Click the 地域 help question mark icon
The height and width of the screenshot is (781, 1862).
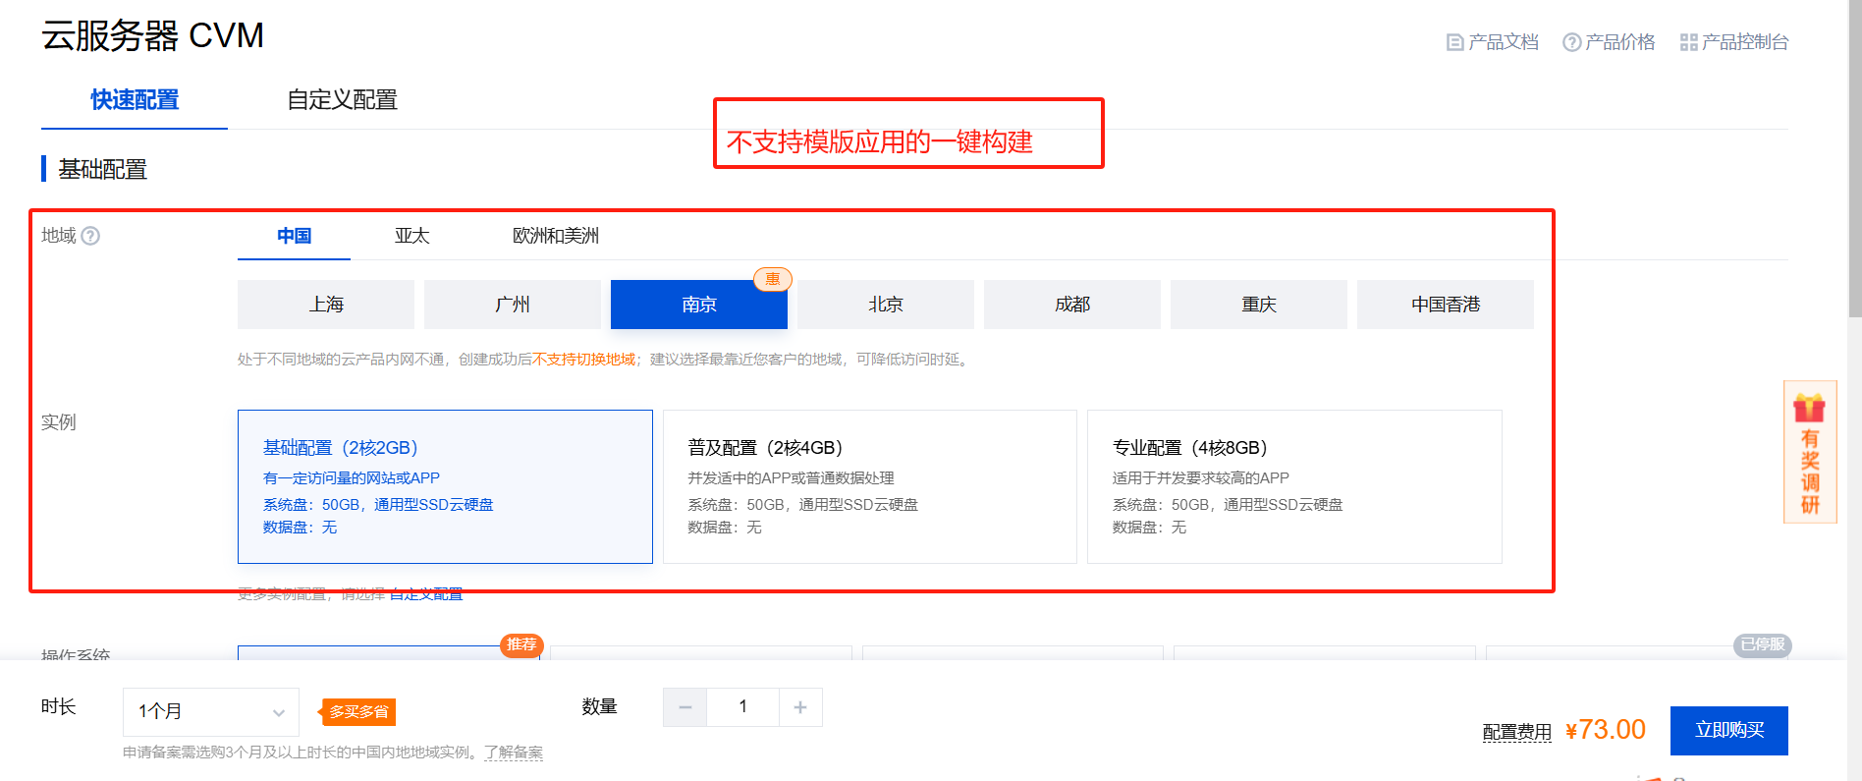point(90,236)
